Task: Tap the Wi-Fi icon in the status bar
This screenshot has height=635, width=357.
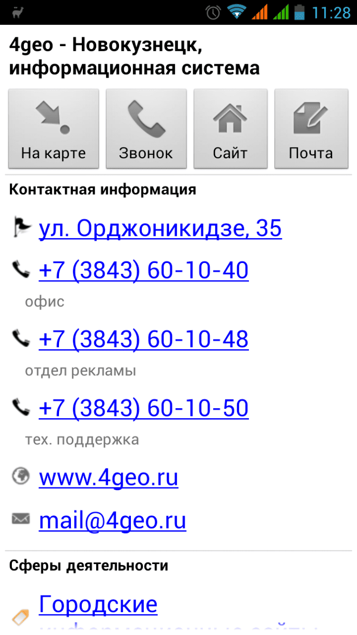Action: [236, 12]
